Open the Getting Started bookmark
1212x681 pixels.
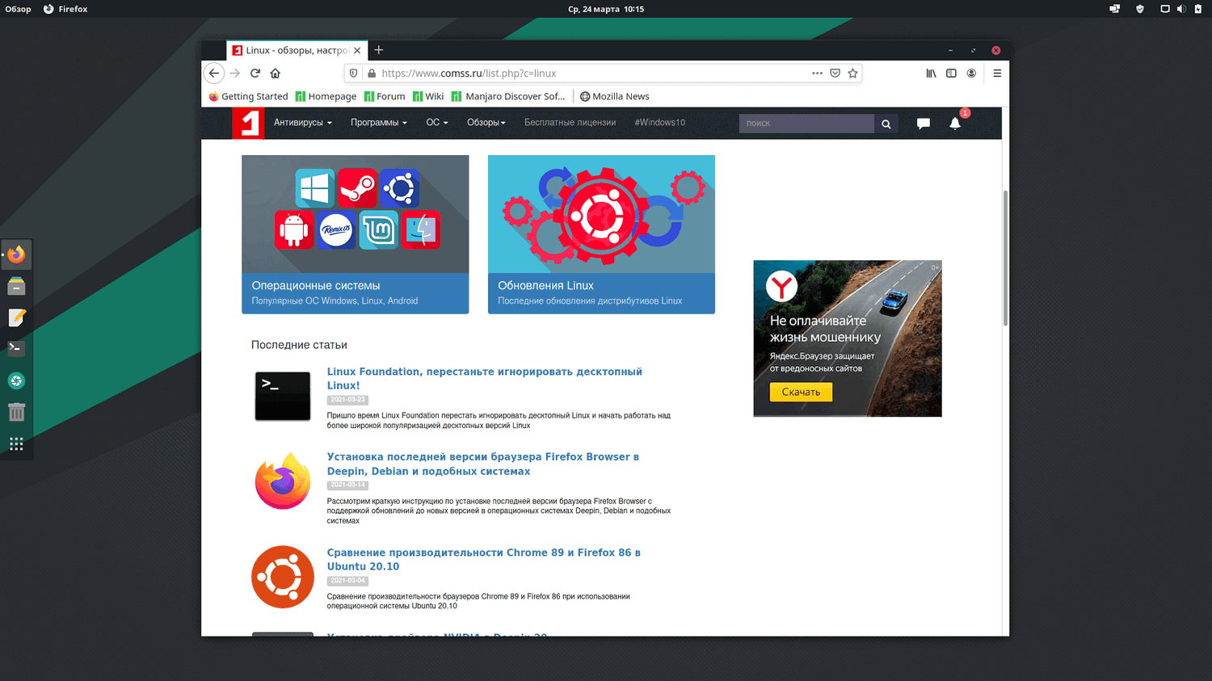pyautogui.click(x=248, y=96)
